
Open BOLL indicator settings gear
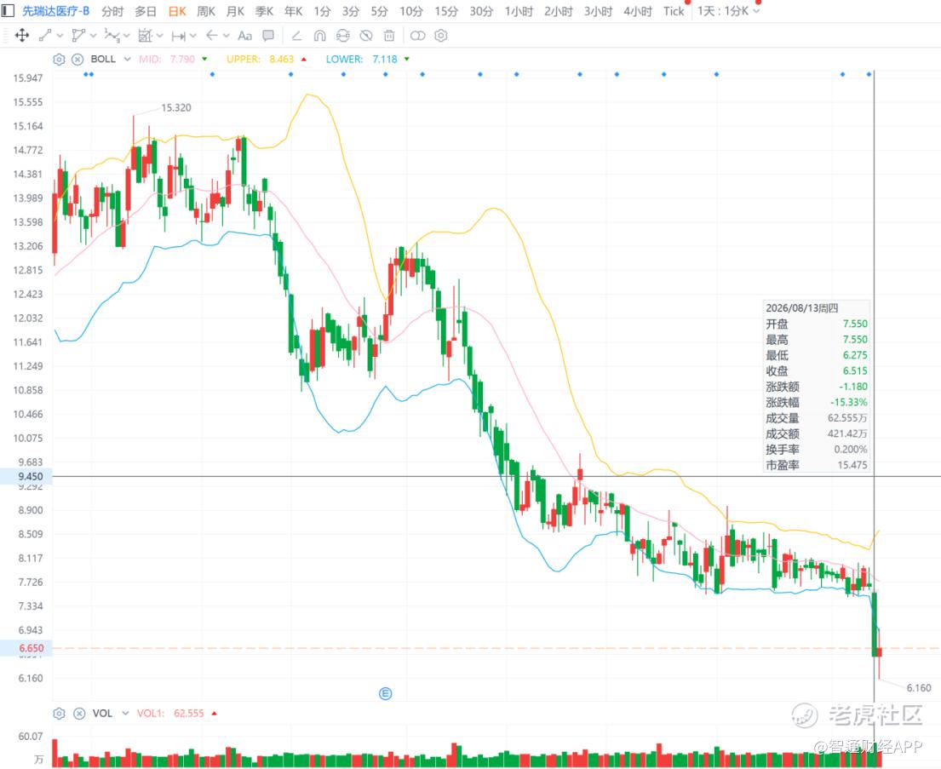[59, 59]
